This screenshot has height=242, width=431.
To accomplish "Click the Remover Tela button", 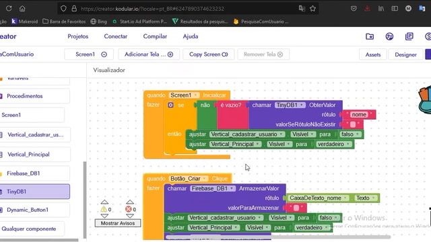I will pos(263,54).
